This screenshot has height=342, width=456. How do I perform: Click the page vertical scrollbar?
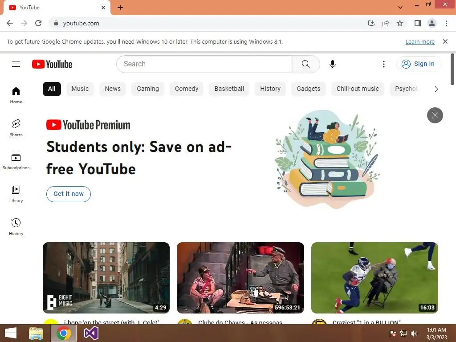coord(452,69)
